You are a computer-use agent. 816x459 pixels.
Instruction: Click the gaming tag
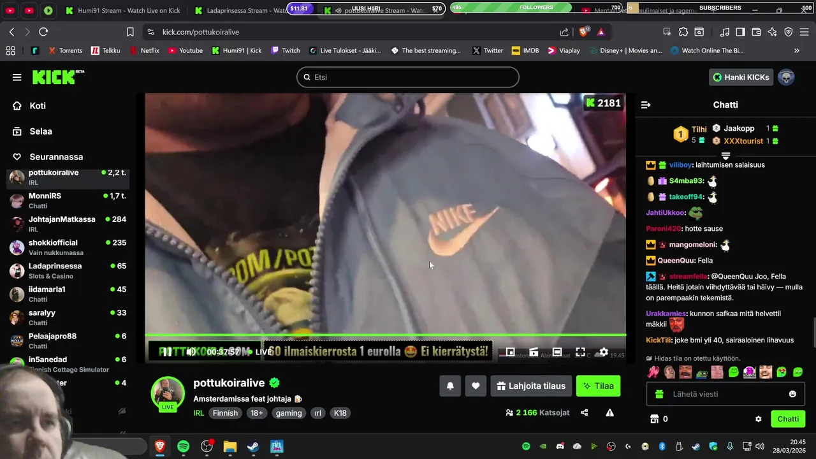[289, 413]
